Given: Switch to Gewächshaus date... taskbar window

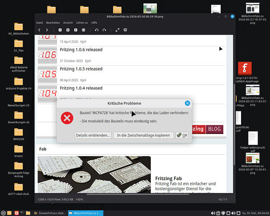Looking at the screenshot, I should pos(50,213).
